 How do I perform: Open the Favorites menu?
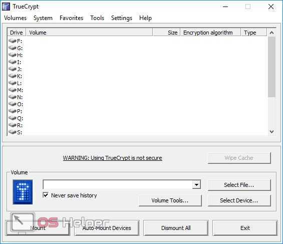tap(72, 18)
